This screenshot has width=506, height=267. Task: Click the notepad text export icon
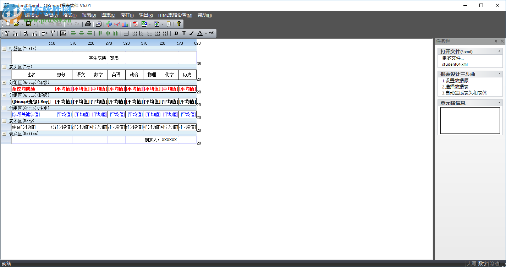click(169, 24)
